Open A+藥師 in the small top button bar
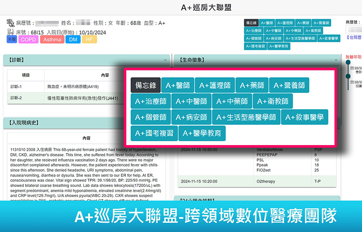 coord(303,23)
